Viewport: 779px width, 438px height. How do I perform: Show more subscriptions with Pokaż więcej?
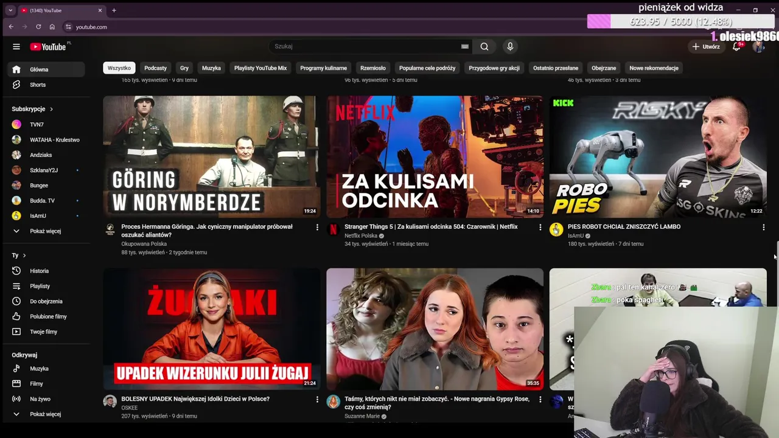point(46,231)
